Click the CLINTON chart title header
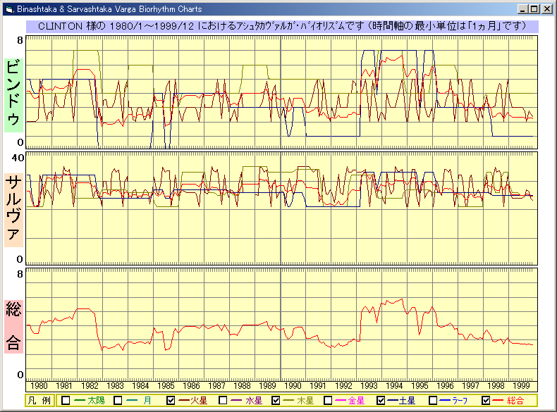557x412 pixels. click(282, 25)
